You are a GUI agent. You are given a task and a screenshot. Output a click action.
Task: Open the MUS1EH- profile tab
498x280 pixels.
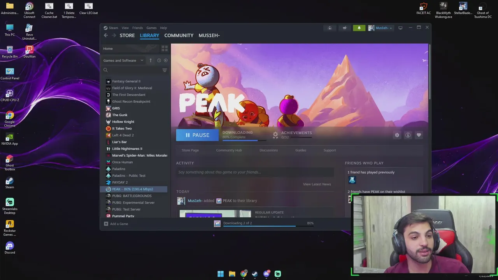(x=209, y=35)
